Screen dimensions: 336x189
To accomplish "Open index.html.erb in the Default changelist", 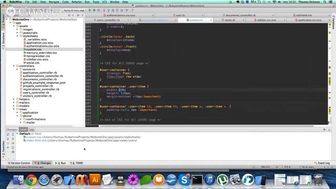I will tap(36, 140).
